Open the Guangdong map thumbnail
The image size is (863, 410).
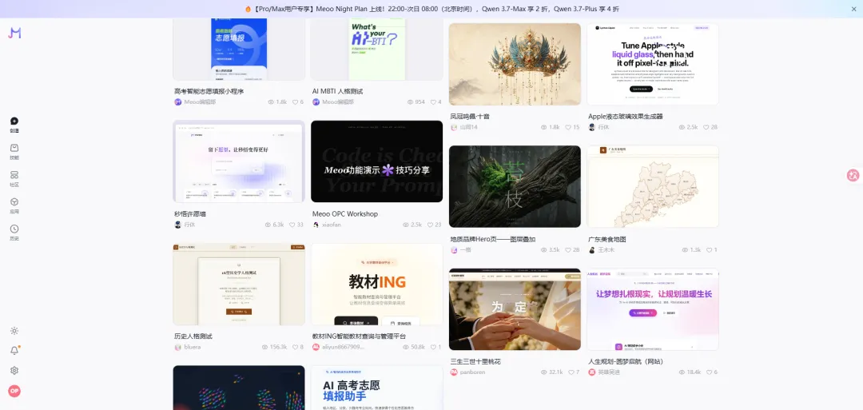pyautogui.click(x=653, y=186)
